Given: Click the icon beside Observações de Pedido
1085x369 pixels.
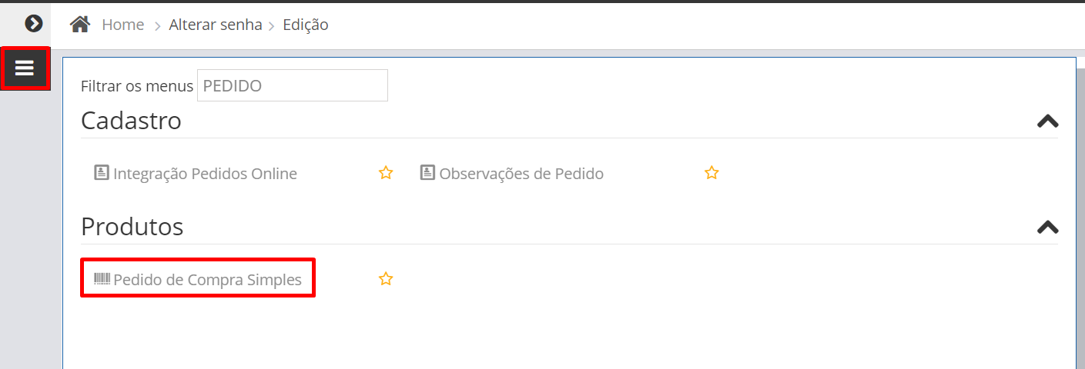Looking at the screenshot, I should 427,173.
